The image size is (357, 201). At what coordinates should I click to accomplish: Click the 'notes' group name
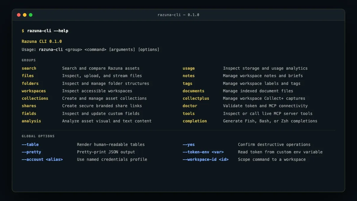[x=189, y=76]
